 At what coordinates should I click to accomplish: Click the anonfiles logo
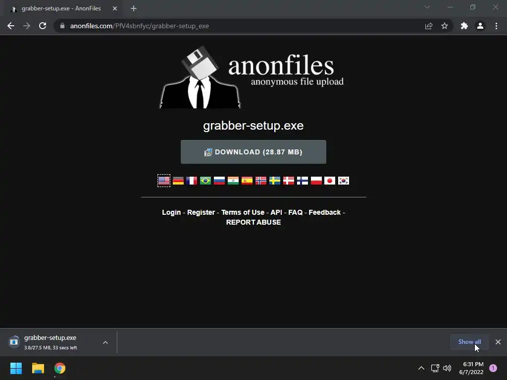252,77
